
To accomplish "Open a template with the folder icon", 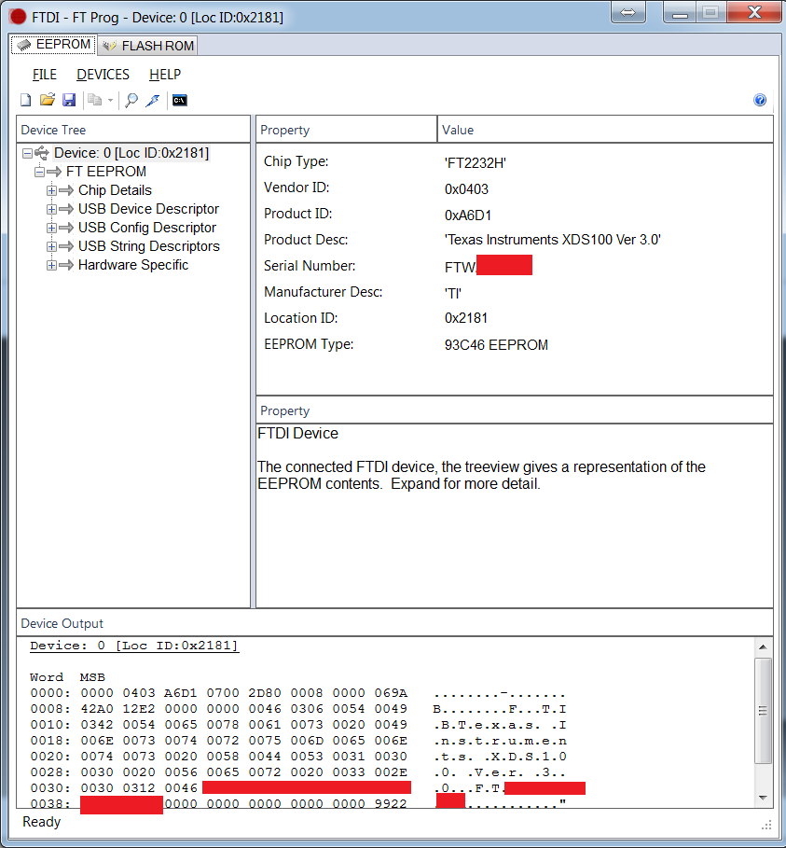I will click(x=48, y=100).
